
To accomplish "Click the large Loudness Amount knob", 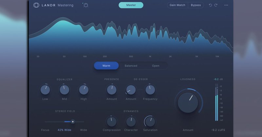I will click(188, 103).
